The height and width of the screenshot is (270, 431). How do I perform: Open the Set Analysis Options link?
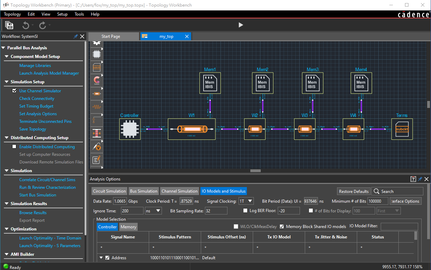tap(38, 114)
